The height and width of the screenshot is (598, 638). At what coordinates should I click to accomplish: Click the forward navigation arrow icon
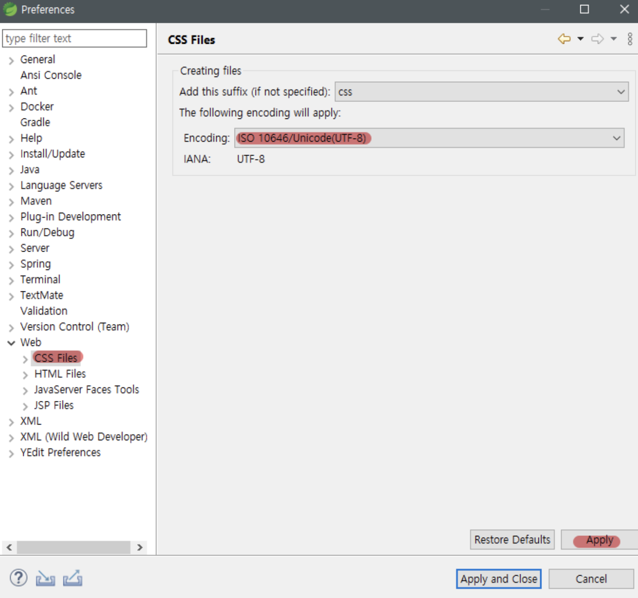(x=597, y=39)
